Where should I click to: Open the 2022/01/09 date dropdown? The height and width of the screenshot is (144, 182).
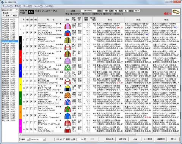17,10
